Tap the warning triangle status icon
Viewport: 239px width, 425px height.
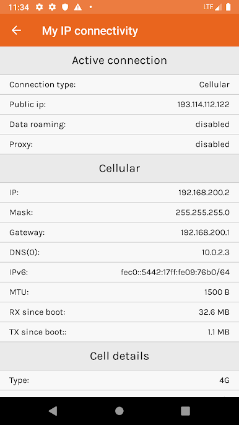point(78,7)
